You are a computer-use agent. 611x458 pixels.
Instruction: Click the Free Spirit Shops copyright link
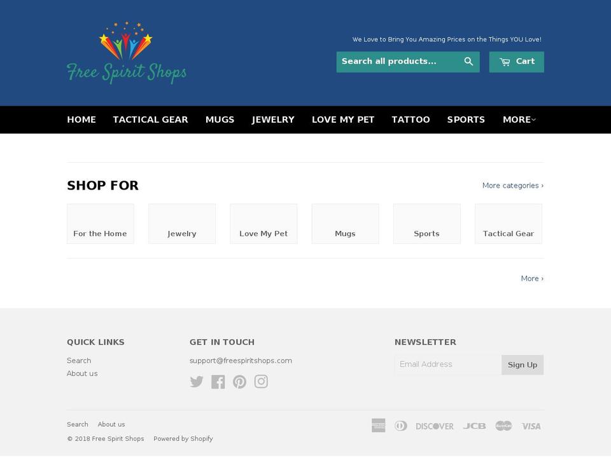pos(118,439)
